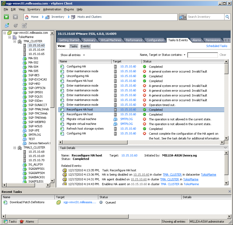Screen dimensions: 233x225
Task: Open the second SMTPLOG target link
Action: coord(127,124)
